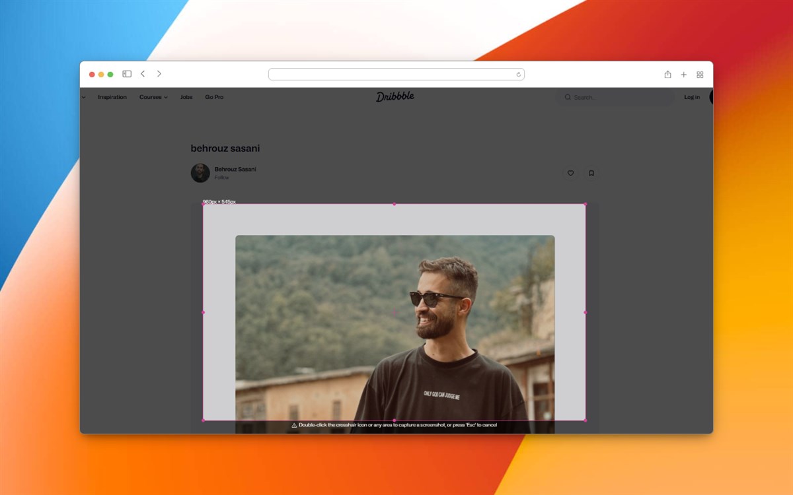The height and width of the screenshot is (495, 793).
Task: Expand the Courses dropdown
Action: click(153, 97)
